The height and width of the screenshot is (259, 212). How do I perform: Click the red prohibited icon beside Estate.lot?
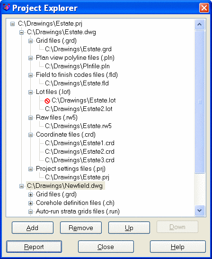pyautogui.click(x=47, y=101)
